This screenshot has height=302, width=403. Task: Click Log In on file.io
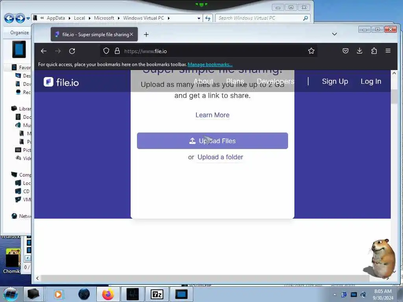(371, 81)
